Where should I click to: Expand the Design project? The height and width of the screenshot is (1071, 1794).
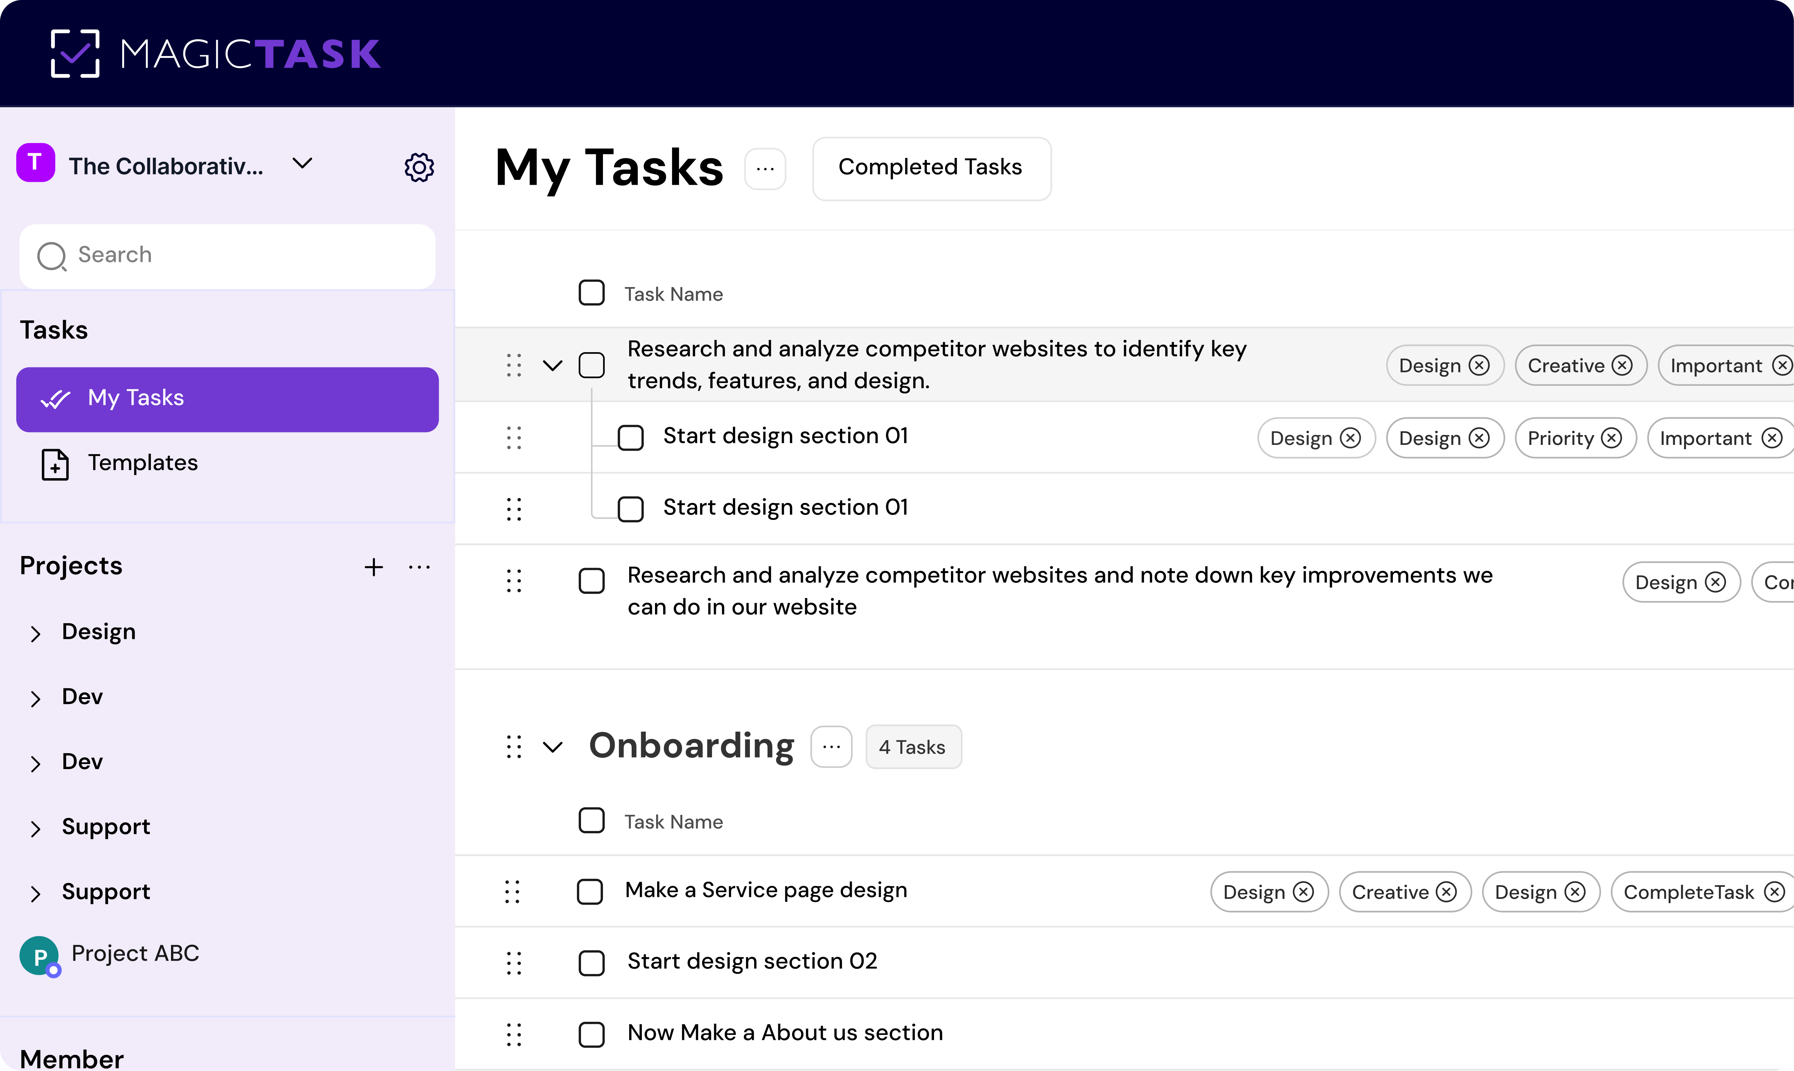coord(35,634)
